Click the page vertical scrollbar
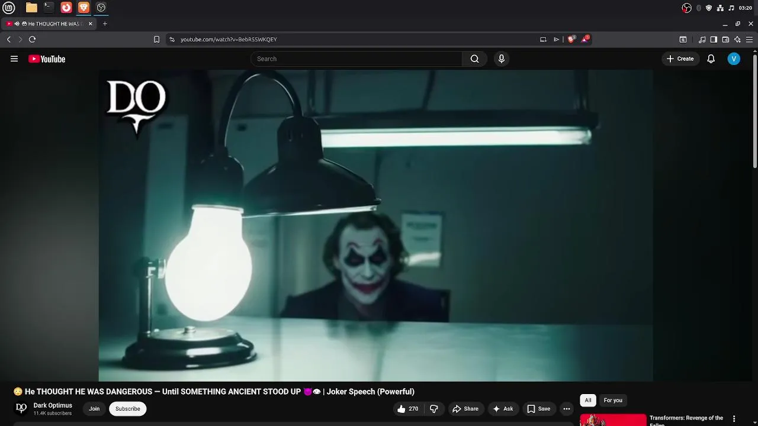758x426 pixels. pos(755,111)
